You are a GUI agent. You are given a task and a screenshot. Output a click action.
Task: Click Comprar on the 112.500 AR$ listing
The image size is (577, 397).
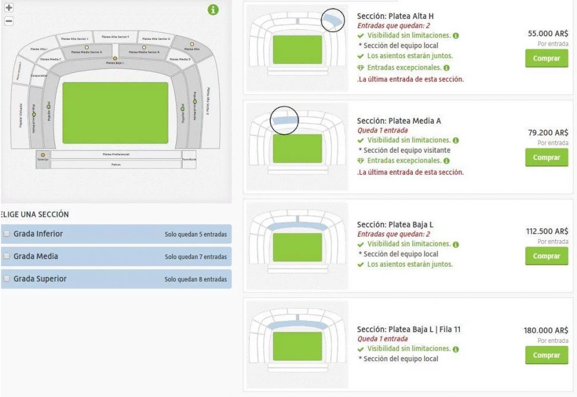click(546, 256)
